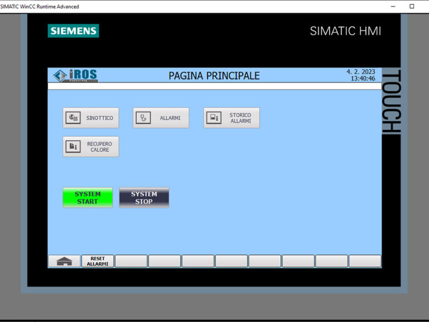This screenshot has width=429, height=322.
Task: Click the stethoscope icon on ALLARMI button
Action: (144, 118)
